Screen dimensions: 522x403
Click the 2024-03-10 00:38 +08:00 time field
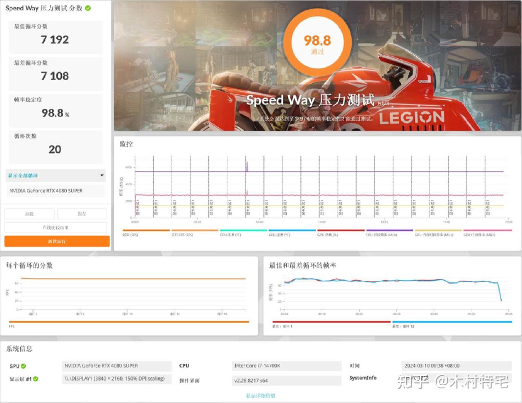[x=457, y=366]
